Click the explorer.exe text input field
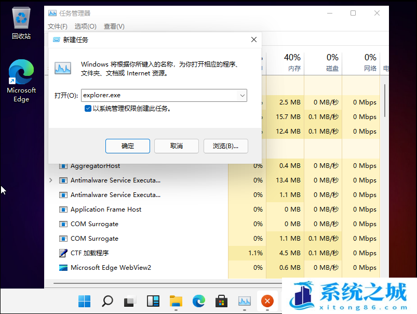 159,95
